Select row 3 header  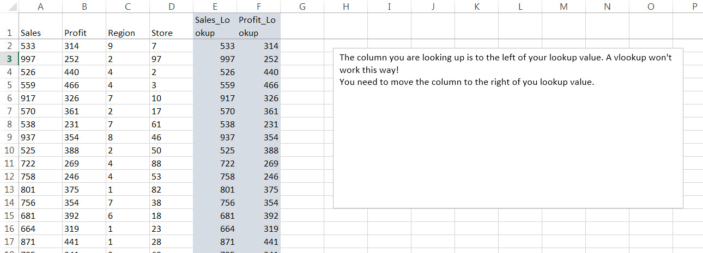pos(9,59)
